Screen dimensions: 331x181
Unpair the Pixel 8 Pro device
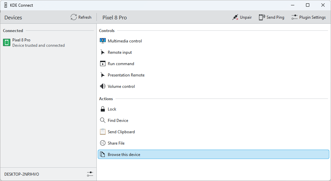(242, 17)
